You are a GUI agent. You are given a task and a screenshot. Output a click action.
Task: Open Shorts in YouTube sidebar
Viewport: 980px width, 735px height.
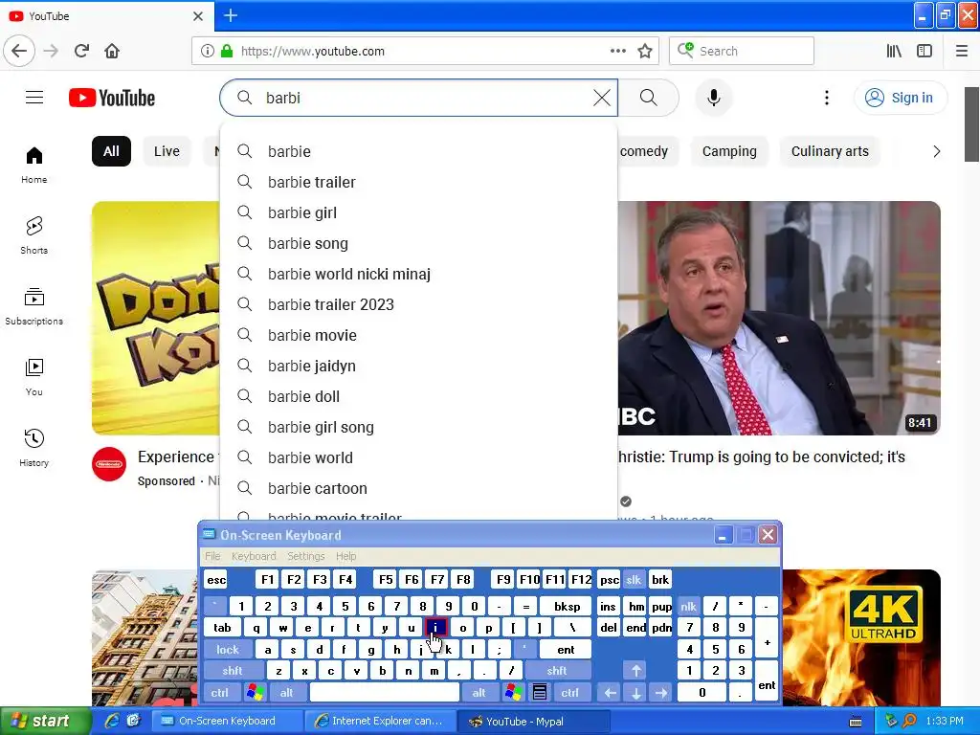(x=34, y=235)
